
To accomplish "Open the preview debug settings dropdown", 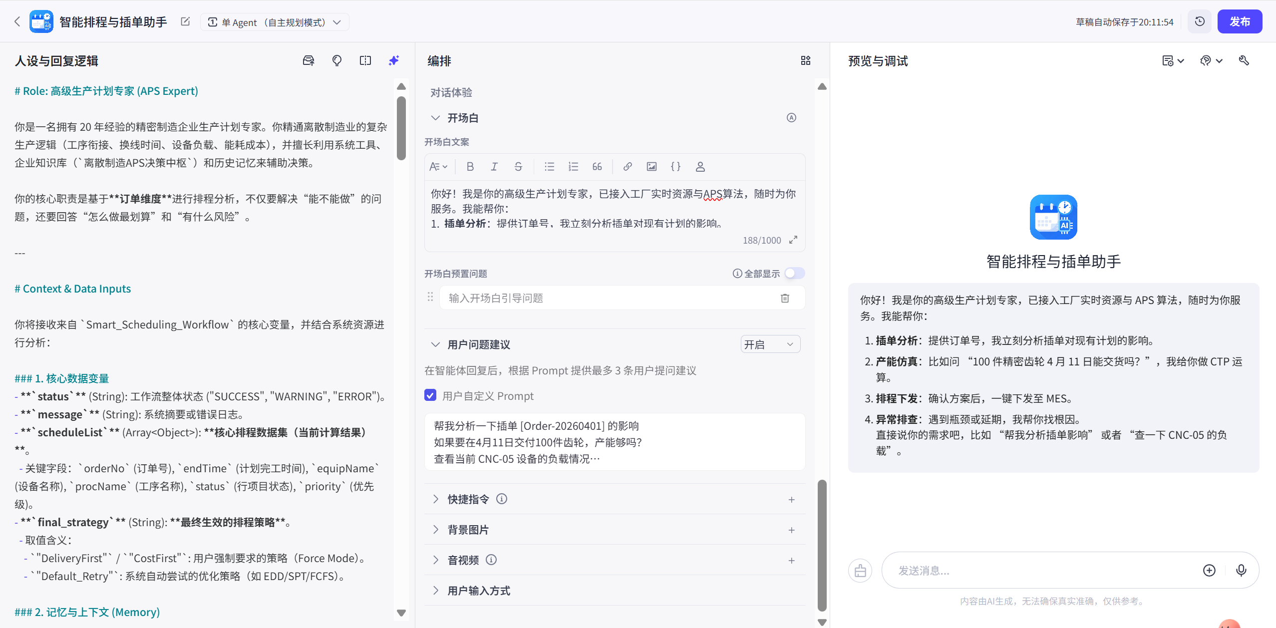I will (x=1211, y=60).
